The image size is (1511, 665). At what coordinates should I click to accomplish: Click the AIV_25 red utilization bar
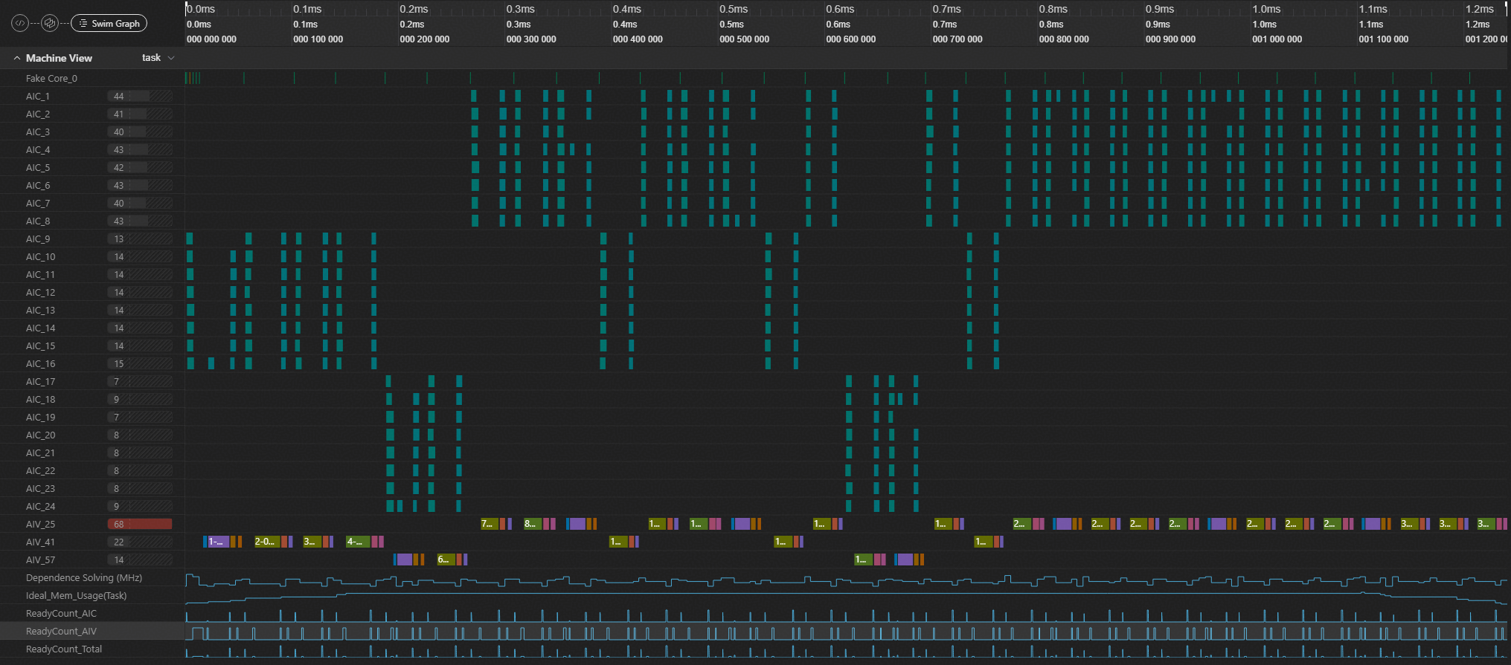click(x=140, y=525)
